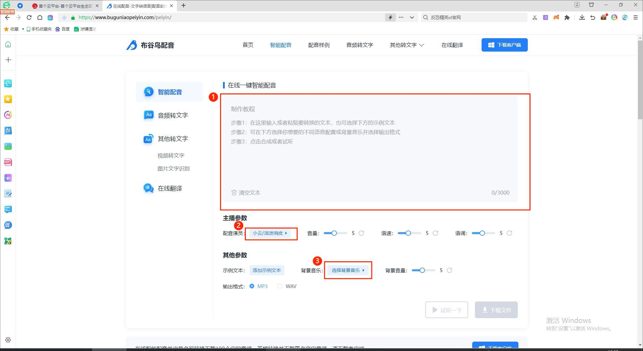
Task: Open sidebar yellow star favorites icon
Action: coord(8,99)
